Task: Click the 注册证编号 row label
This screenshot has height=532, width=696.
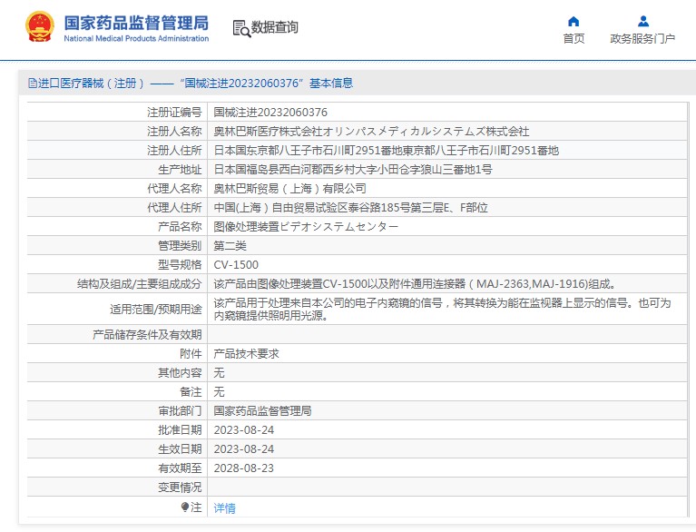Action: [x=174, y=113]
